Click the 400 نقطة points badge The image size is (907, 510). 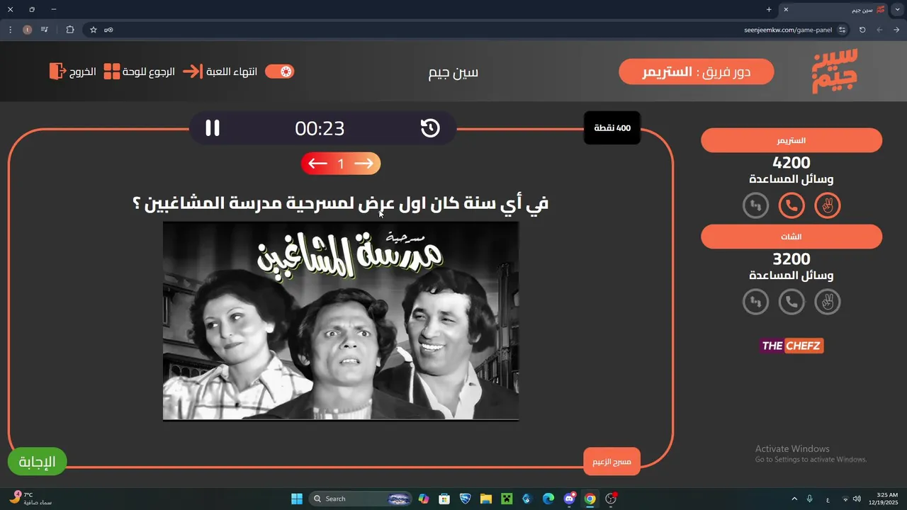click(x=612, y=128)
